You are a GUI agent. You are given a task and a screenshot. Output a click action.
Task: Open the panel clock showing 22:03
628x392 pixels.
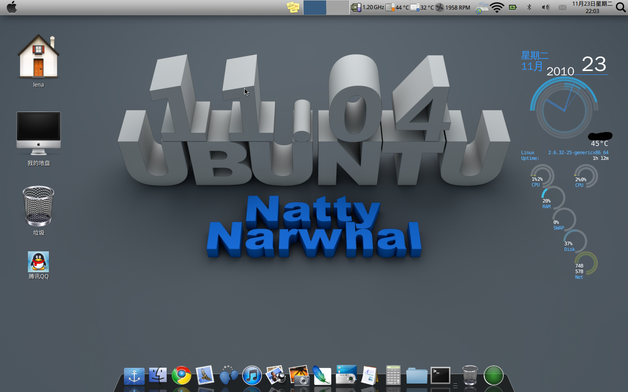(592, 7)
